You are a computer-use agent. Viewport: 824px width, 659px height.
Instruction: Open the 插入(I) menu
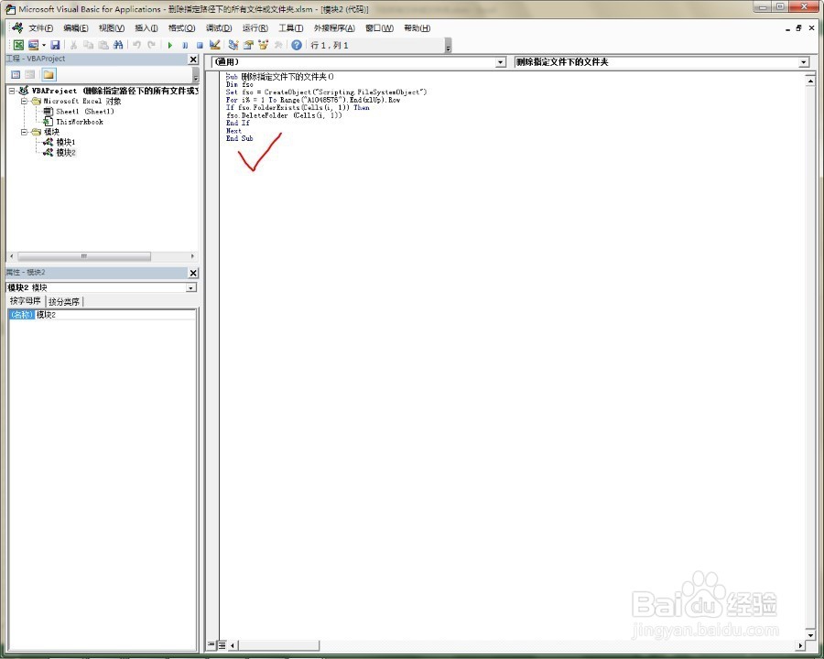146,27
